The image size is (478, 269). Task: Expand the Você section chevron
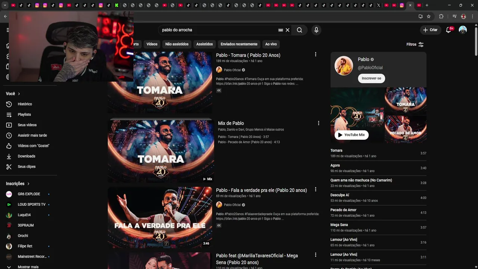pyautogui.click(x=19, y=94)
